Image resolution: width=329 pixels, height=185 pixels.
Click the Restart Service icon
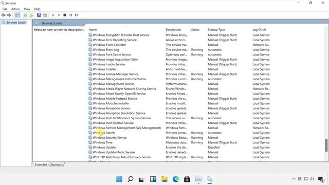[x=77, y=15]
